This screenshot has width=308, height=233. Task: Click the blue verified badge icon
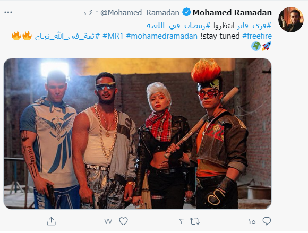coord(186,12)
